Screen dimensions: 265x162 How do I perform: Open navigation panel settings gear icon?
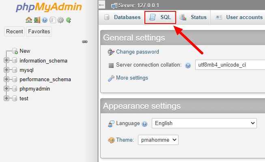tap(60, 20)
